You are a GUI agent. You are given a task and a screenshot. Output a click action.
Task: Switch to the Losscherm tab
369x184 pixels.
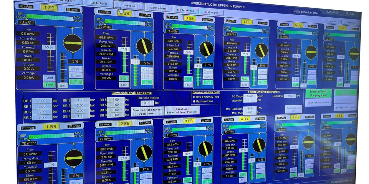coord(129,6)
